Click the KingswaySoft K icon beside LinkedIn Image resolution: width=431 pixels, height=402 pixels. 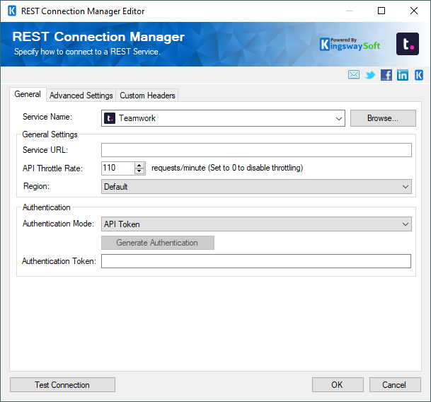pyautogui.click(x=419, y=75)
